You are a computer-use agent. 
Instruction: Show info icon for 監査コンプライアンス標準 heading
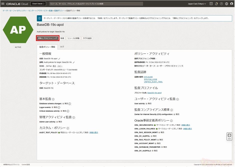coord(172,110)
